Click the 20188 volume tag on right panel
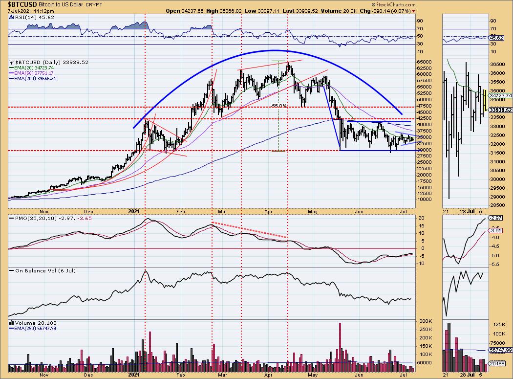The height and width of the screenshot is (379, 513). [x=497, y=363]
